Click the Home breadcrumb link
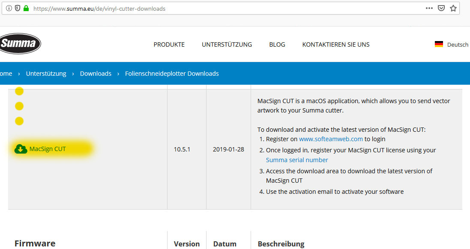The image size is (470, 249). click(x=6, y=74)
